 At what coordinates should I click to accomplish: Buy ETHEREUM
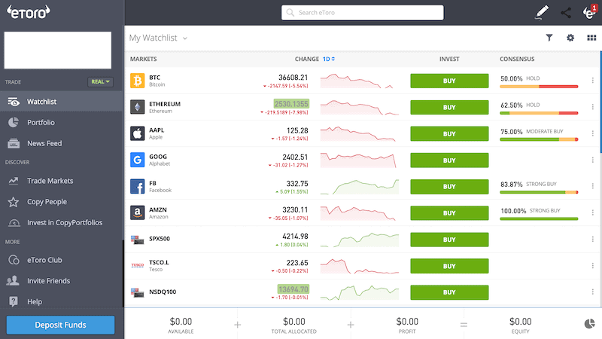(x=449, y=107)
